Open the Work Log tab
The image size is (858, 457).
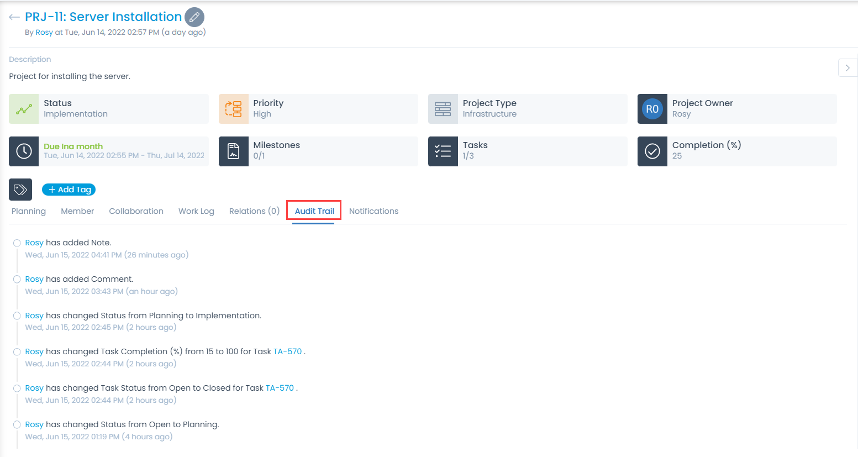[x=196, y=211]
